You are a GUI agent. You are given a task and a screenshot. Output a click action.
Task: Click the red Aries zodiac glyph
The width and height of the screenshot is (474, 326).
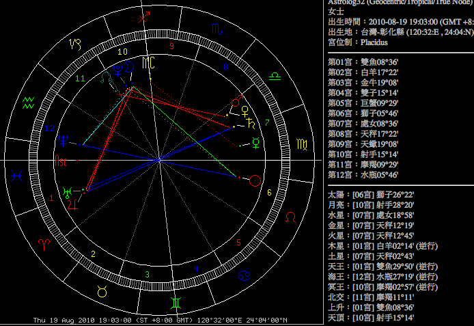tap(44, 242)
